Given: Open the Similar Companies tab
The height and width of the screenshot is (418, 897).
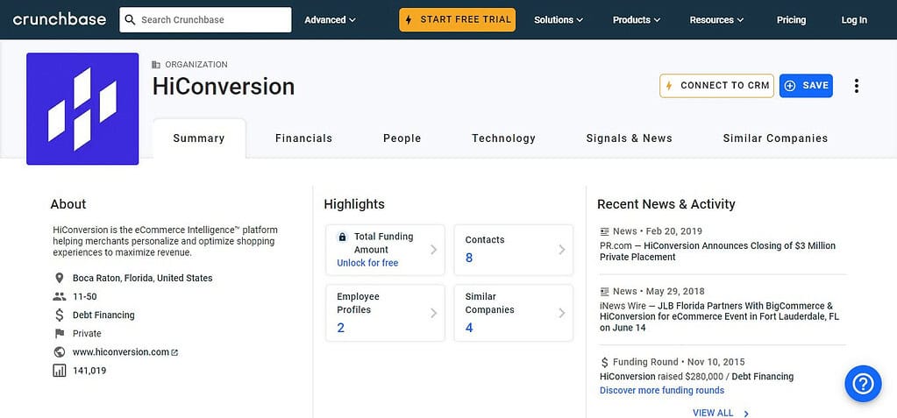Looking at the screenshot, I should click(x=776, y=138).
